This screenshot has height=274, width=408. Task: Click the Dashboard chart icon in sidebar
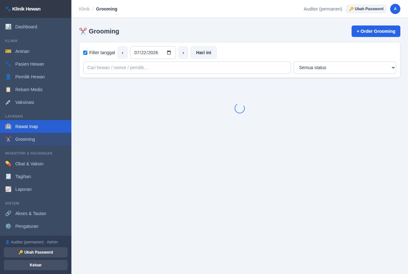pos(8,27)
